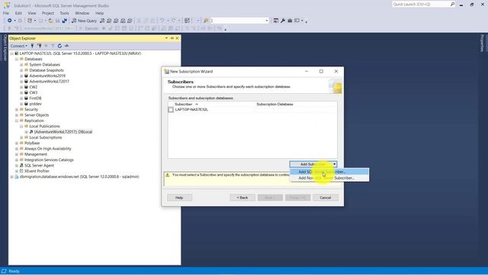
Task: Open the File menu
Action: (6, 13)
